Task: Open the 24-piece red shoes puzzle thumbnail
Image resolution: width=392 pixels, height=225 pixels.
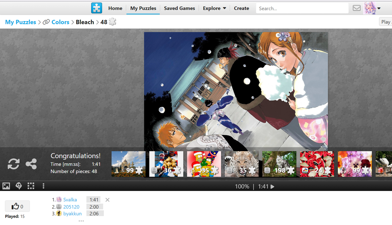Action: point(317,164)
